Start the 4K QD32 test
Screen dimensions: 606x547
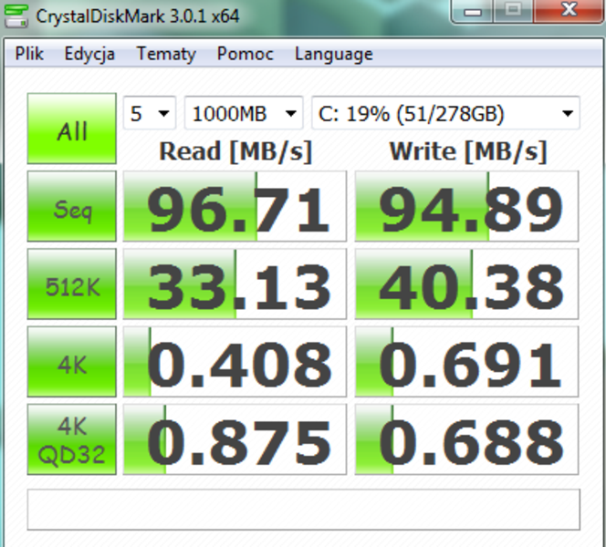[72, 439]
